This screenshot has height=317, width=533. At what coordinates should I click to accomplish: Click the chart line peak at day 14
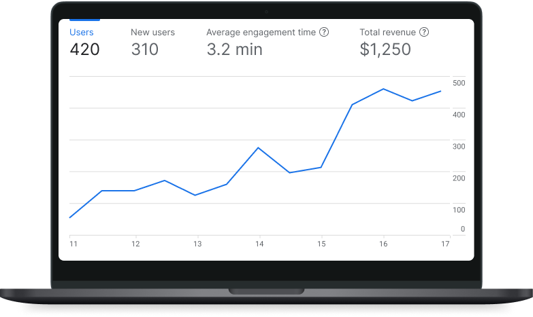coord(258,147)
